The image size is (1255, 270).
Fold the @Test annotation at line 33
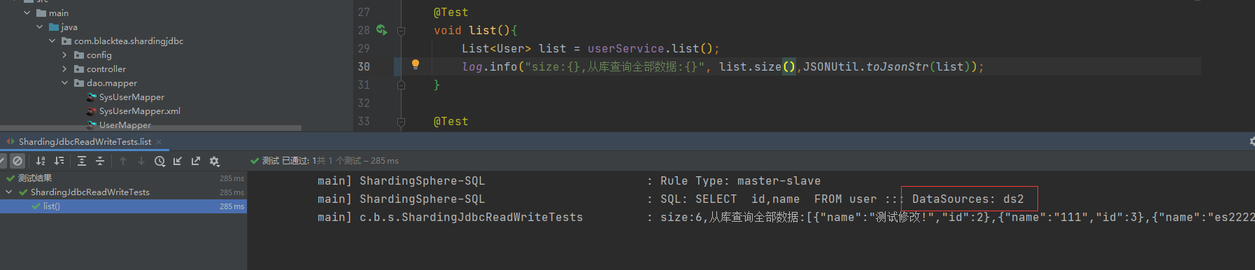[401, 122]
